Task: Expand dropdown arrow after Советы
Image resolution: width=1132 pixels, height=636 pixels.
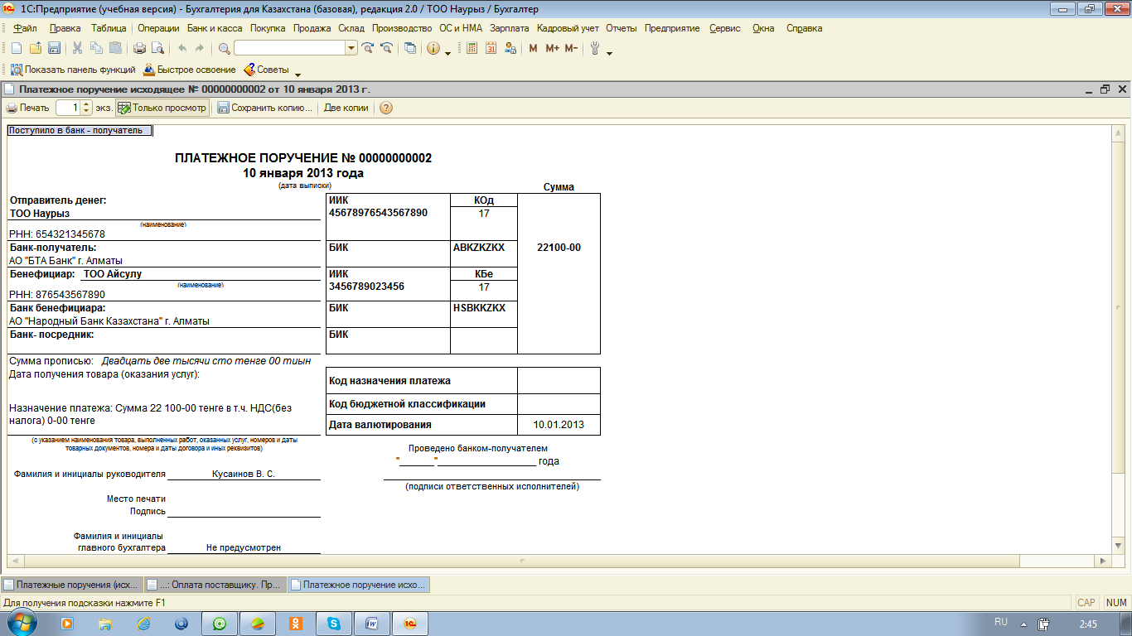Action: tap(298, 75)
